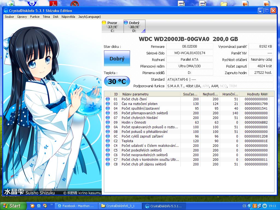Open CrystalDiskInfo5_3_1 folder in taskbar

click(x=120, y=206)
